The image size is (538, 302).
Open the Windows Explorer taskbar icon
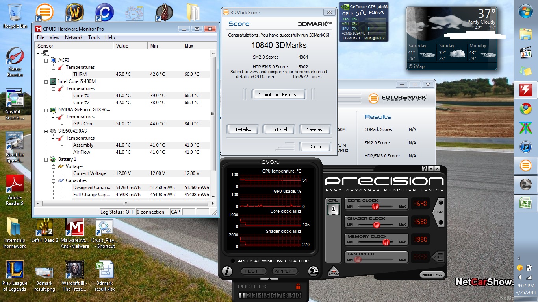[526, 33]
